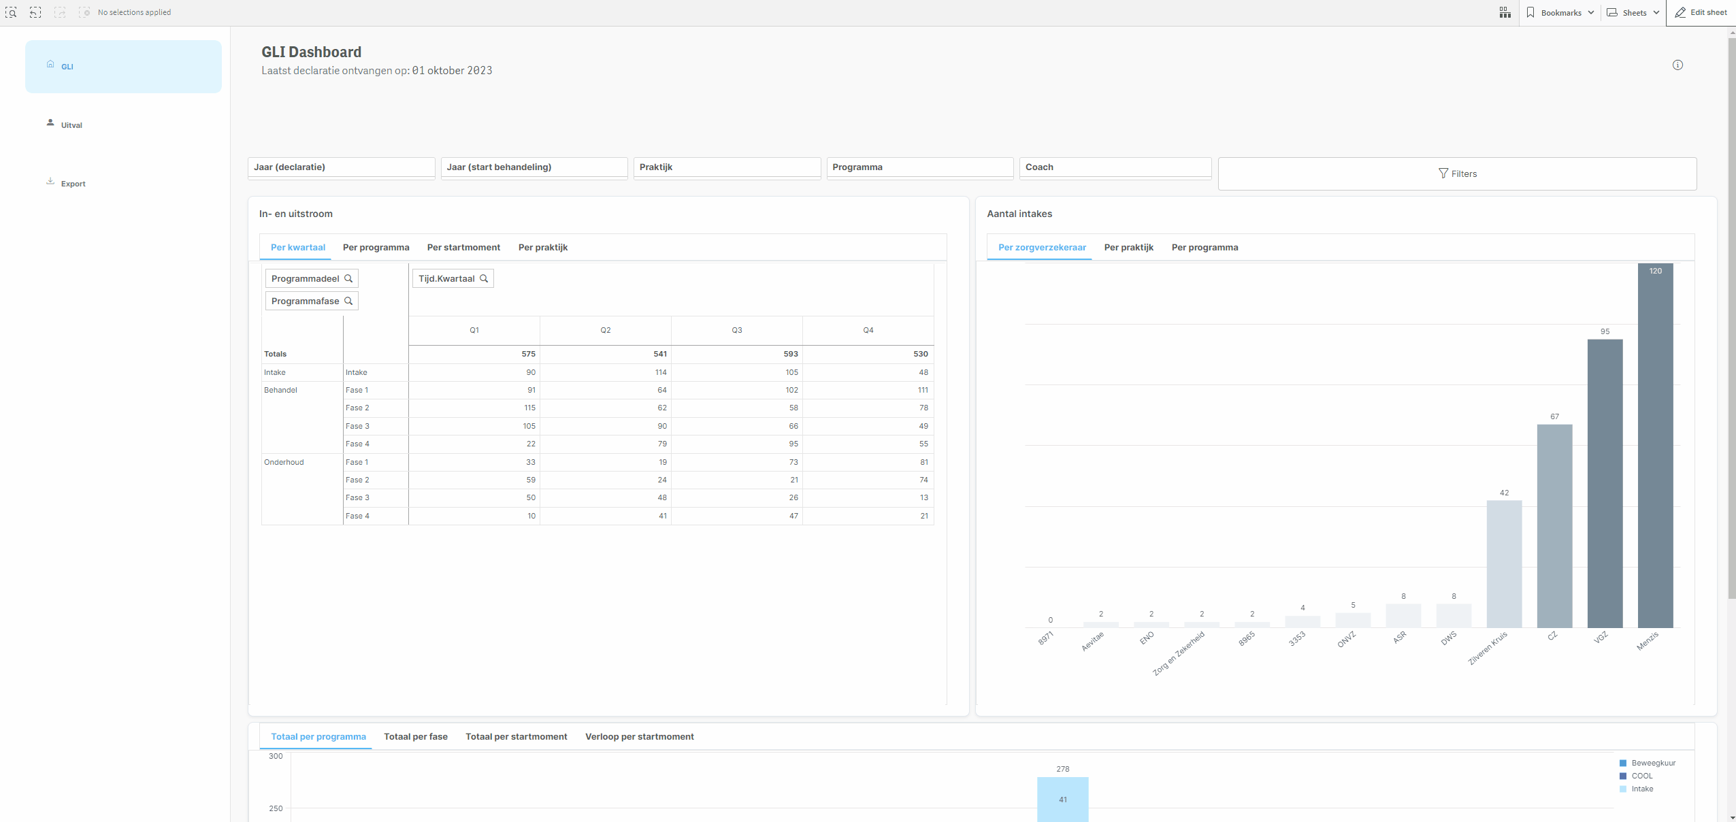
Task: Switch to the Verloop per startmoment tab
Action: click(x=640, y=736)
